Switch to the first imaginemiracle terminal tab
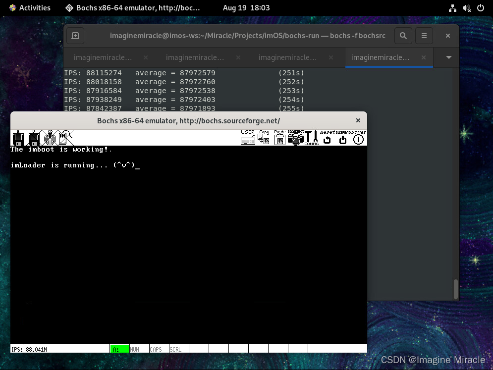Screen dimensions: 493x370 [103, 57]
